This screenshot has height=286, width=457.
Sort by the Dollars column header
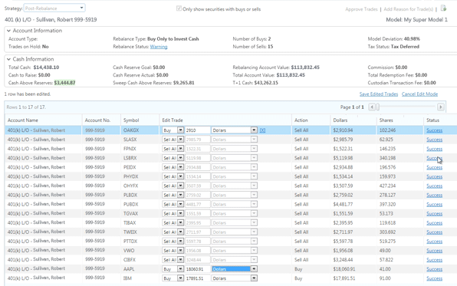(353, 120)
